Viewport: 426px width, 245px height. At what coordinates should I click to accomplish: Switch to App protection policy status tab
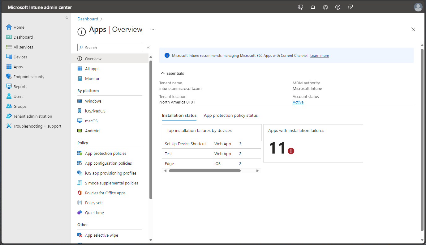coord(230,115)
